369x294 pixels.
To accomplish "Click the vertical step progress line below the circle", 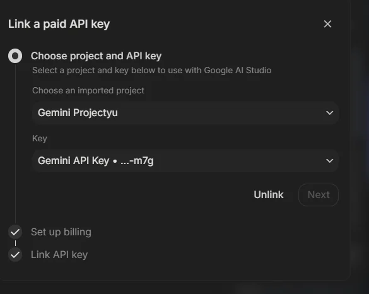I will 15,144.
